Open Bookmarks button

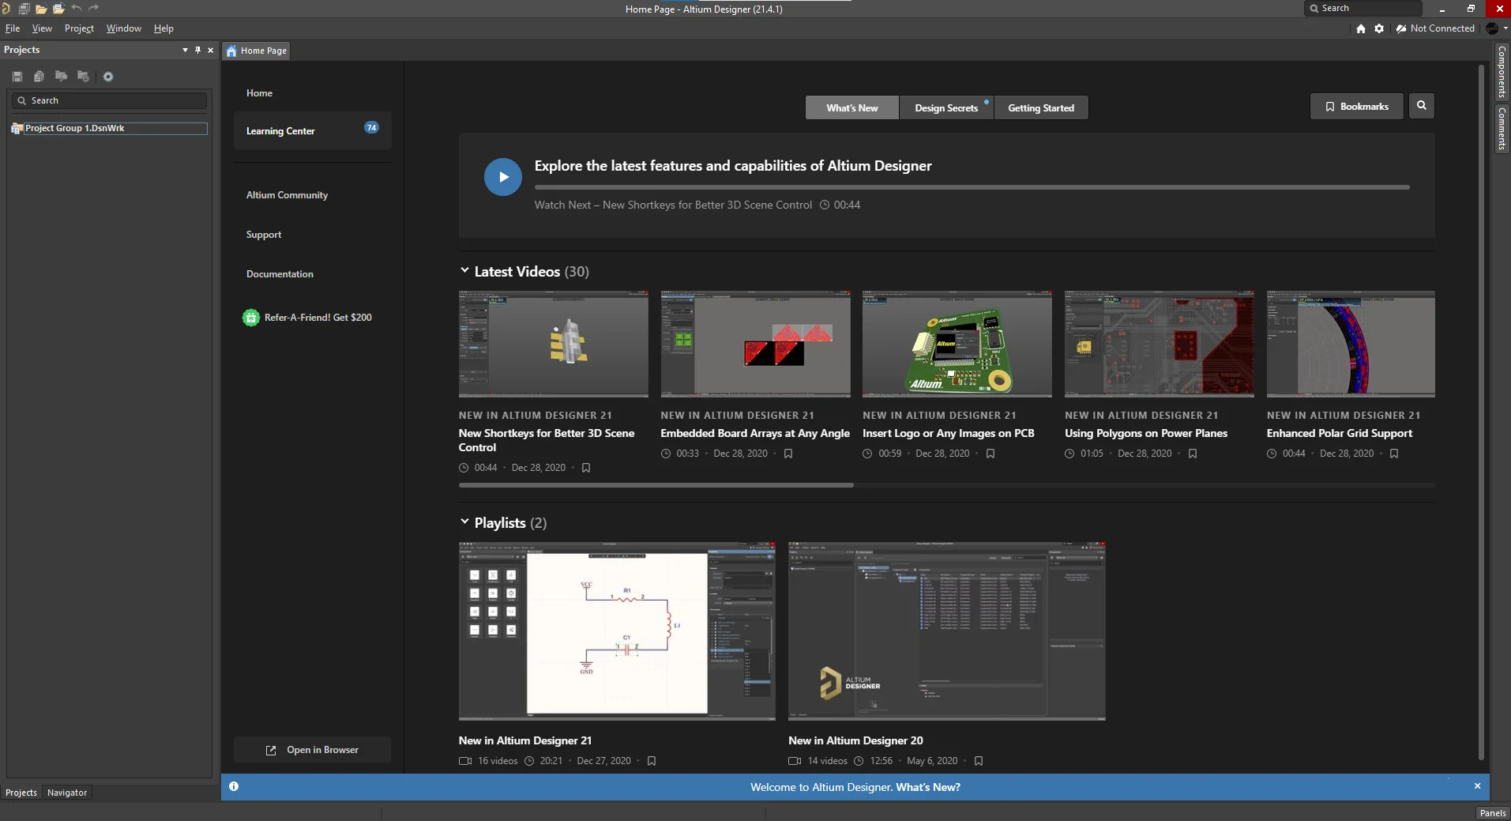pyautogui.click(x=1356, y=107)
